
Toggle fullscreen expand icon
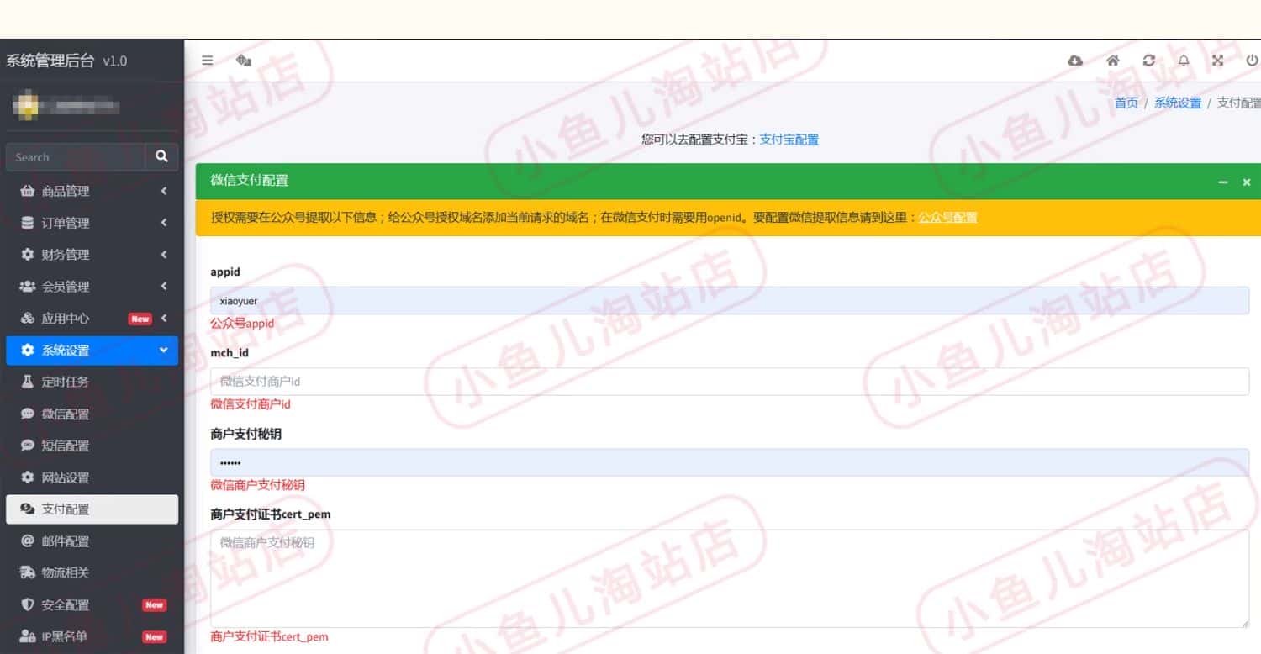pyautogui.click(x=1217, y=61)
